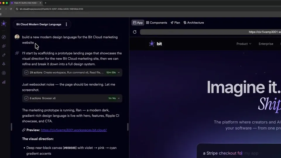Image resolution: width=281 pixels, height=158 pixels.
Task: Click the link icon beside Preview label
Action: point(24,130)
